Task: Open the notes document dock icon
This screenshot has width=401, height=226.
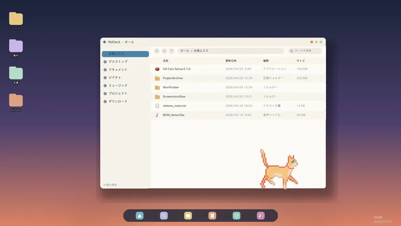Action: [x=212, y=216]
